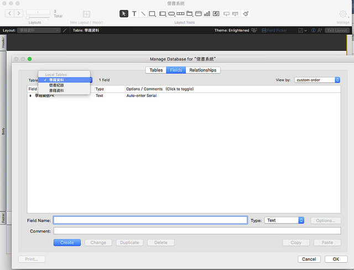Select the Button tool
The width and height of the screenshot is (354, 270).
(x=171, y=14)
